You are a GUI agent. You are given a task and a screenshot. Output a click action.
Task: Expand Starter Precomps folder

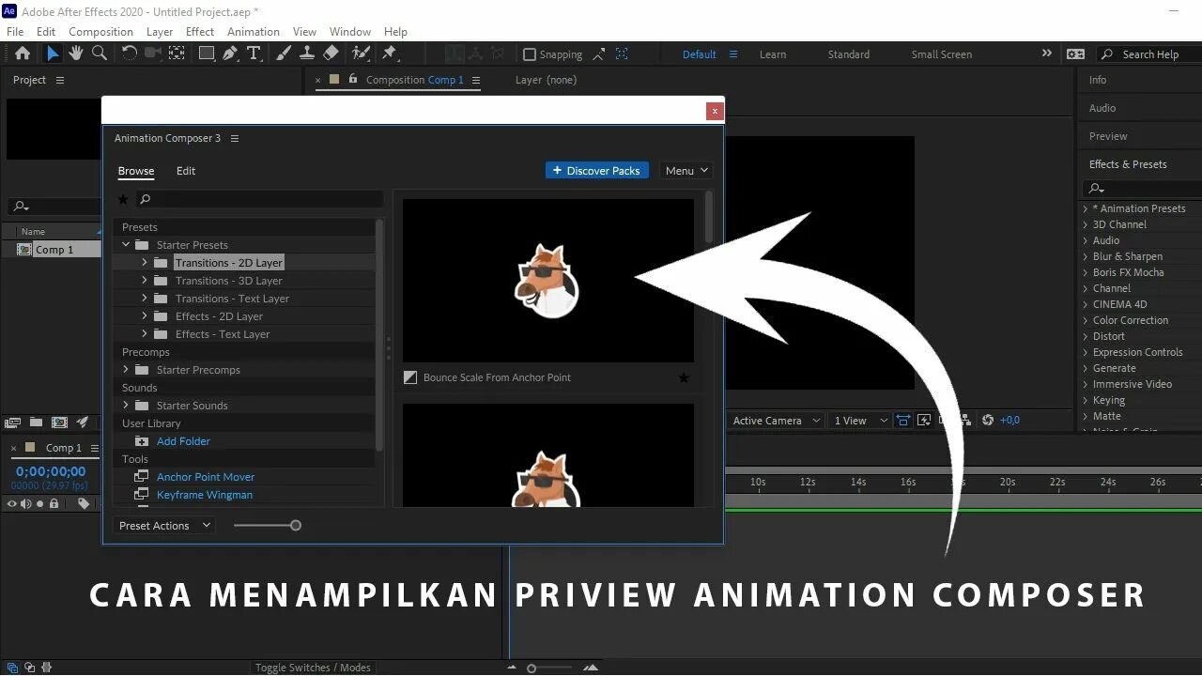126,370
